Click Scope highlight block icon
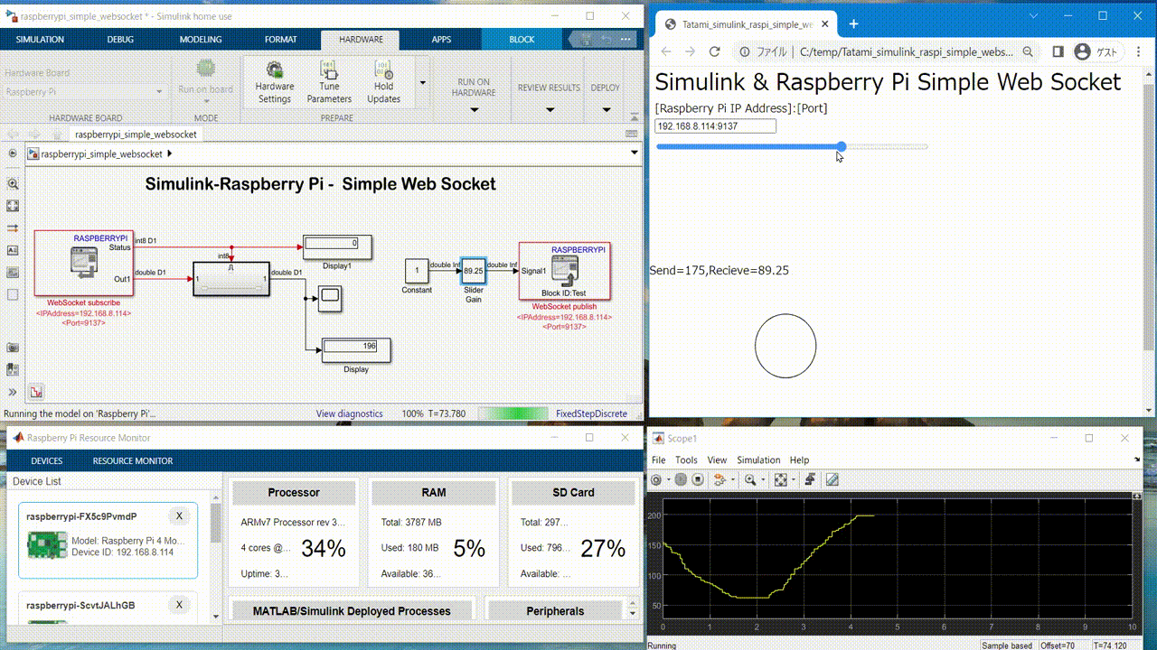The image size is (1157, 650). click(x=720, y=479)
